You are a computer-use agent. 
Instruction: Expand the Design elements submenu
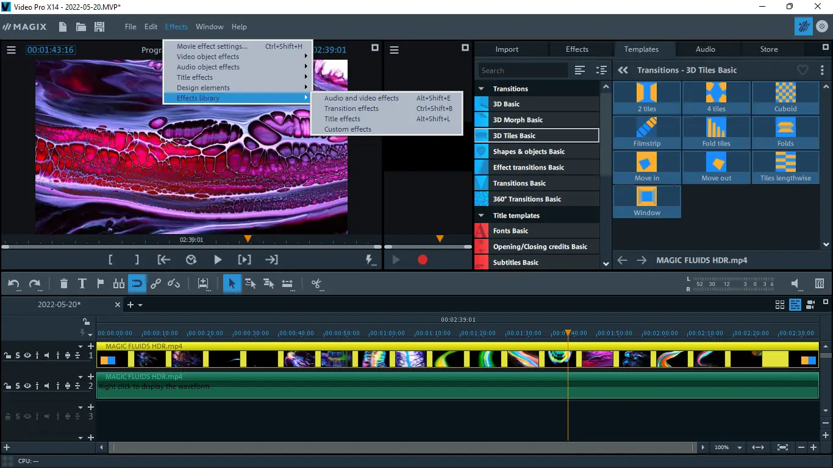[x=238, y=88]
